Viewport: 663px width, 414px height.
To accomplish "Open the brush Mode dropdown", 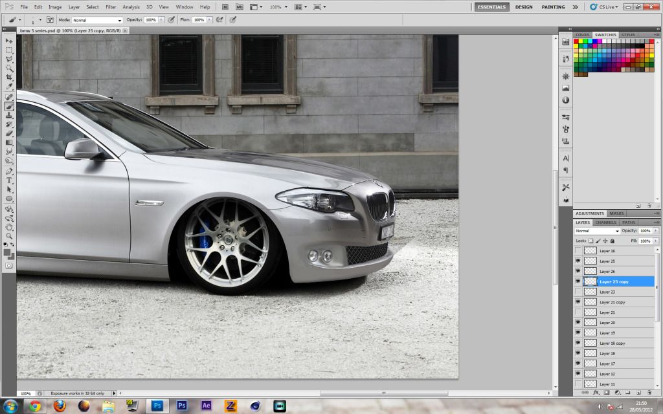I will [x=97, y=20].
